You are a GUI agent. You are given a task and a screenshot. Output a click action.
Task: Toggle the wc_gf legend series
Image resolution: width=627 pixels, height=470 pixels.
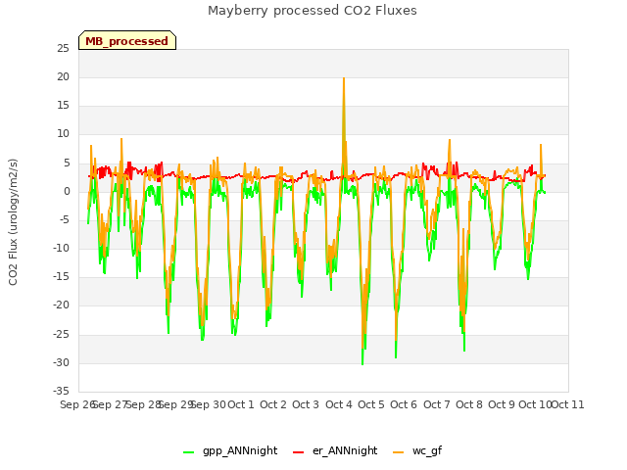point(417,450)
